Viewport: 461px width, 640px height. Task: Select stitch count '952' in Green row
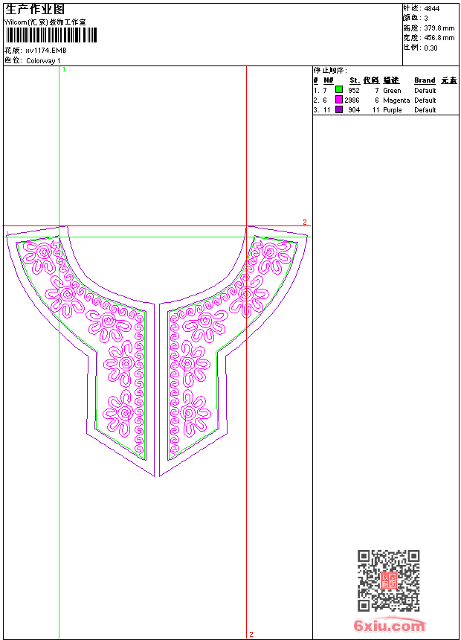tap(354, 91)
